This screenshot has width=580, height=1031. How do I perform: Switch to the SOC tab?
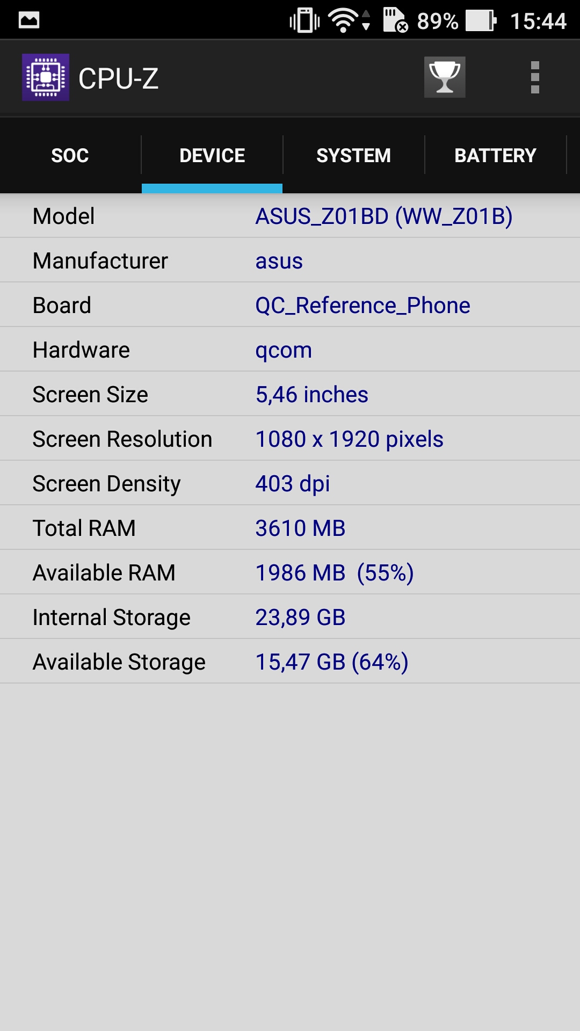point(70,156)
